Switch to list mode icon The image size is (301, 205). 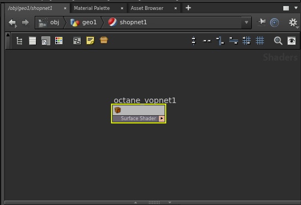33,41
